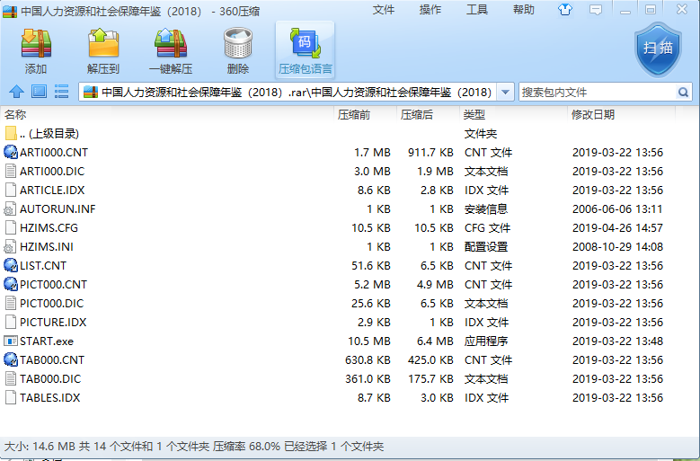Screen dimensions: 700x461
Task: Open the 文件 menu
Action: (x=384, y=10)
